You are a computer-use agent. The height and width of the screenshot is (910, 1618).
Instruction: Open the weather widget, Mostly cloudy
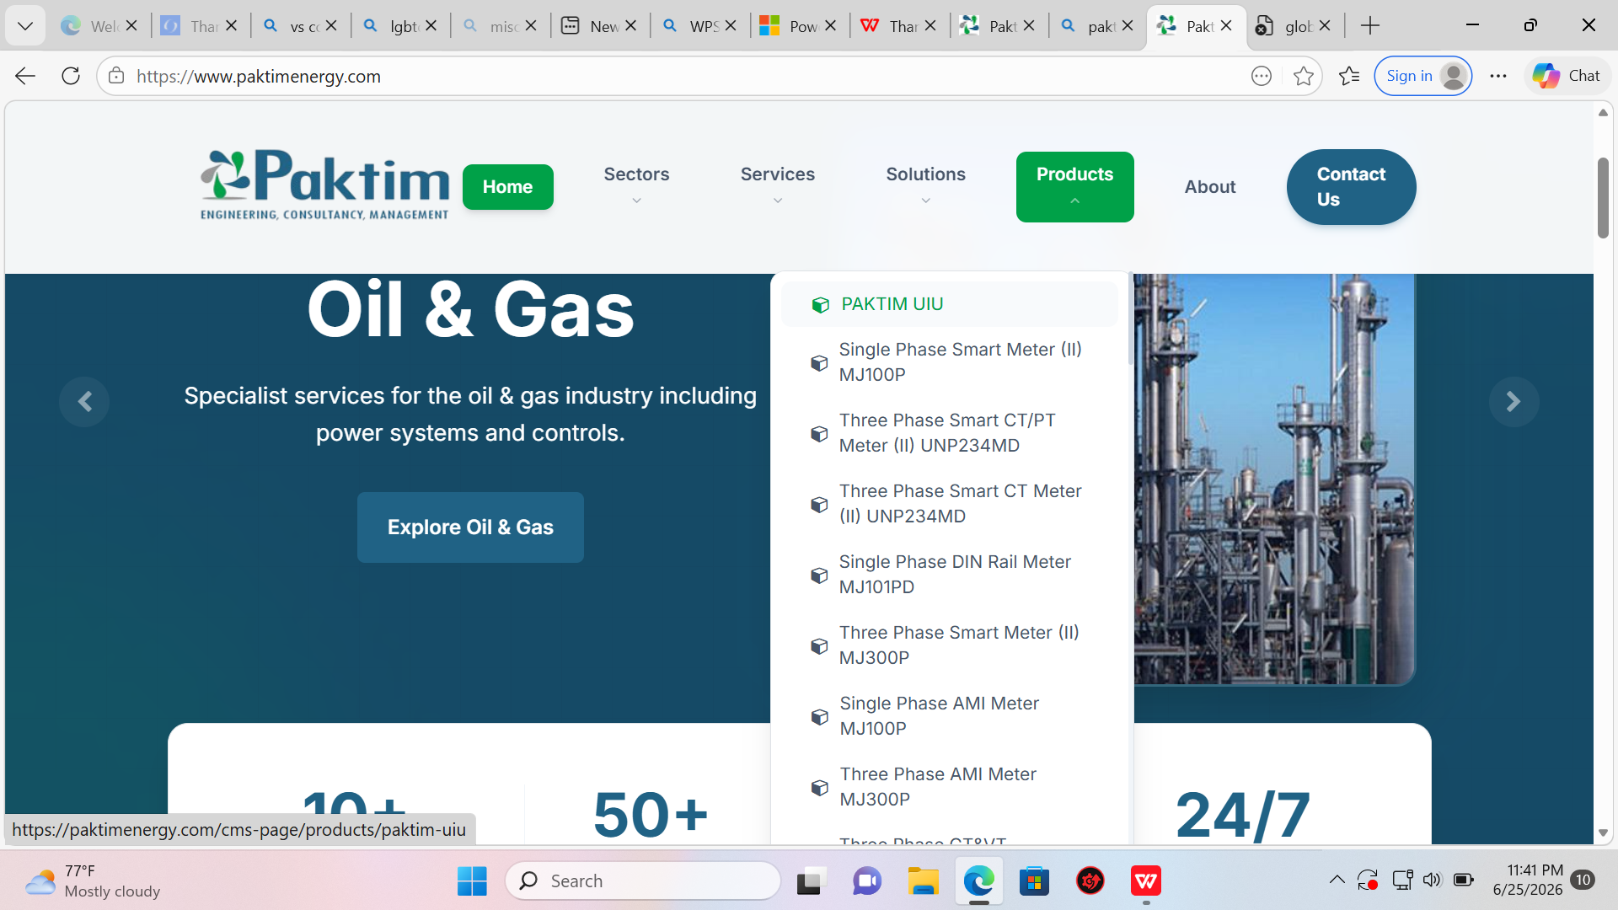(93, 881)
